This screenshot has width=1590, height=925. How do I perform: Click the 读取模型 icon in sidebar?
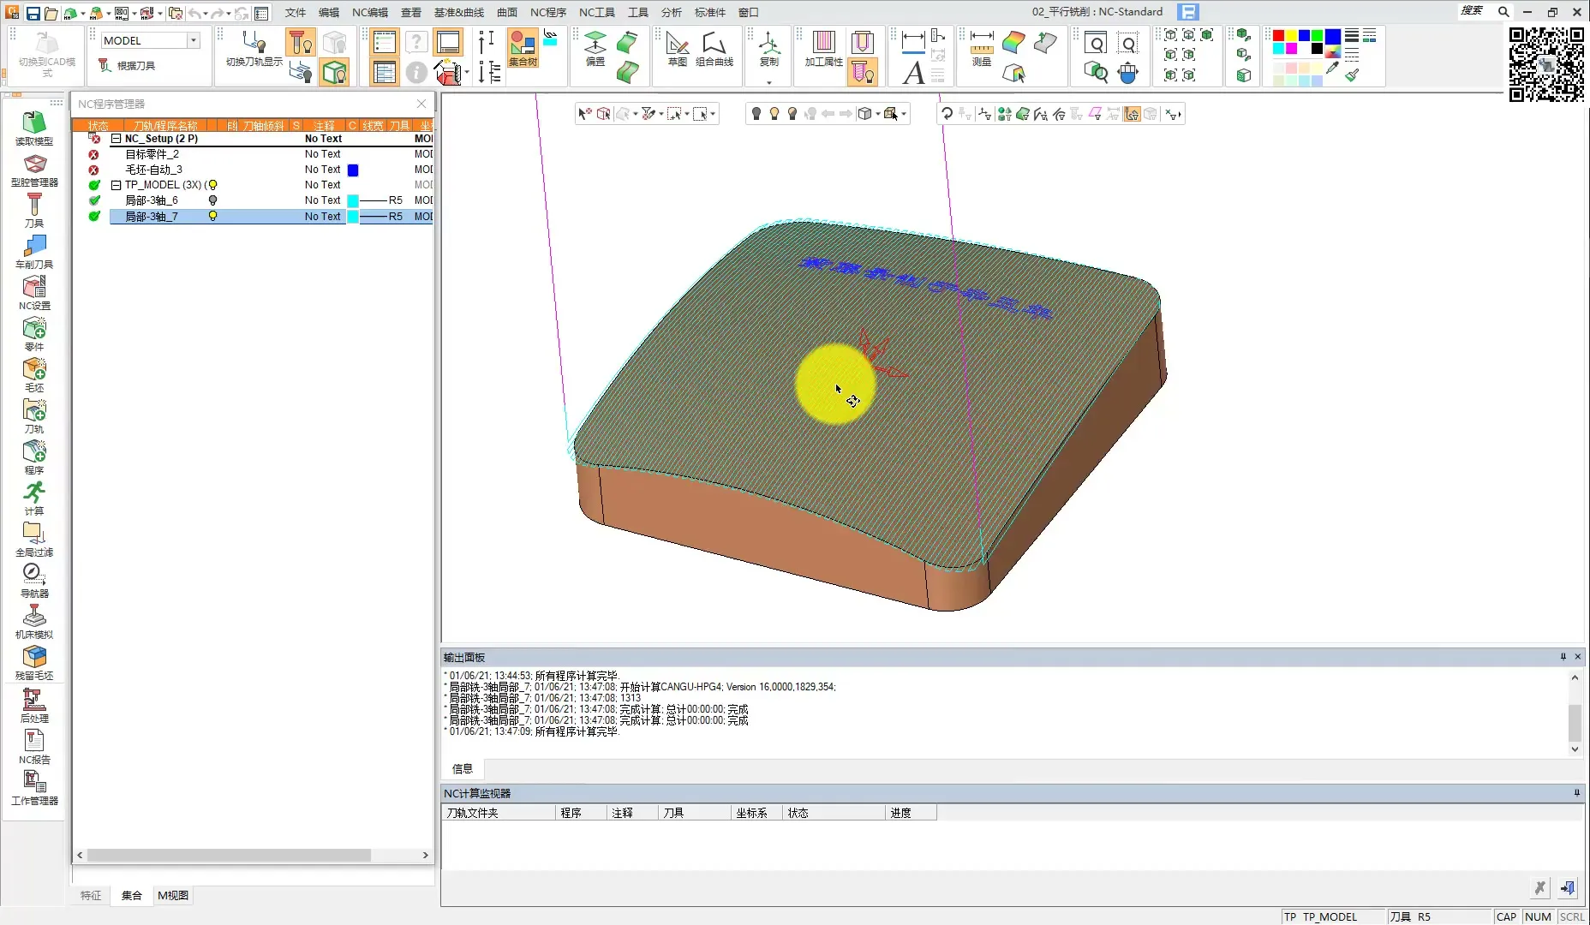[x=34, y=126]
